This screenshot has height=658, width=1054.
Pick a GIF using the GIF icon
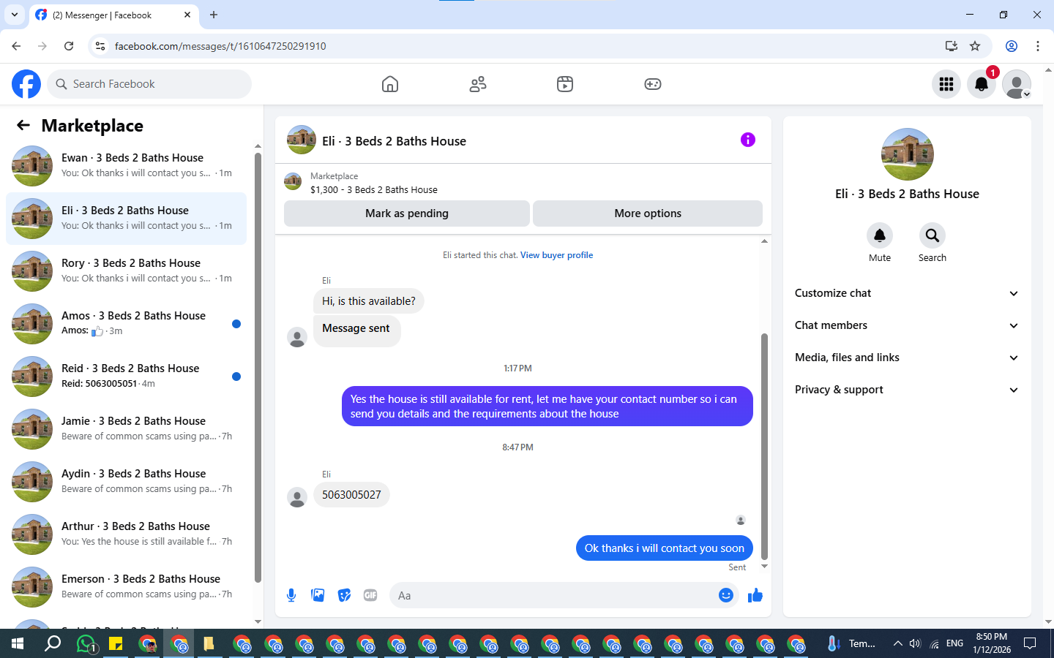[370, 595]
